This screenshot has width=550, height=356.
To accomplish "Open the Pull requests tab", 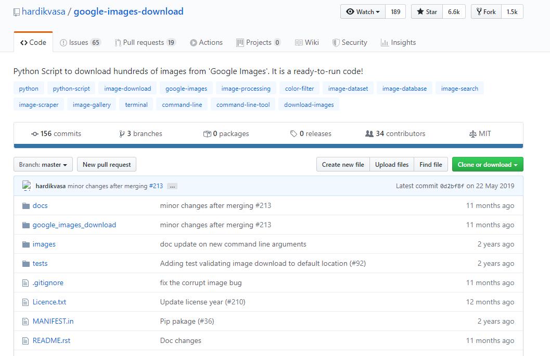I will [145, 43].
